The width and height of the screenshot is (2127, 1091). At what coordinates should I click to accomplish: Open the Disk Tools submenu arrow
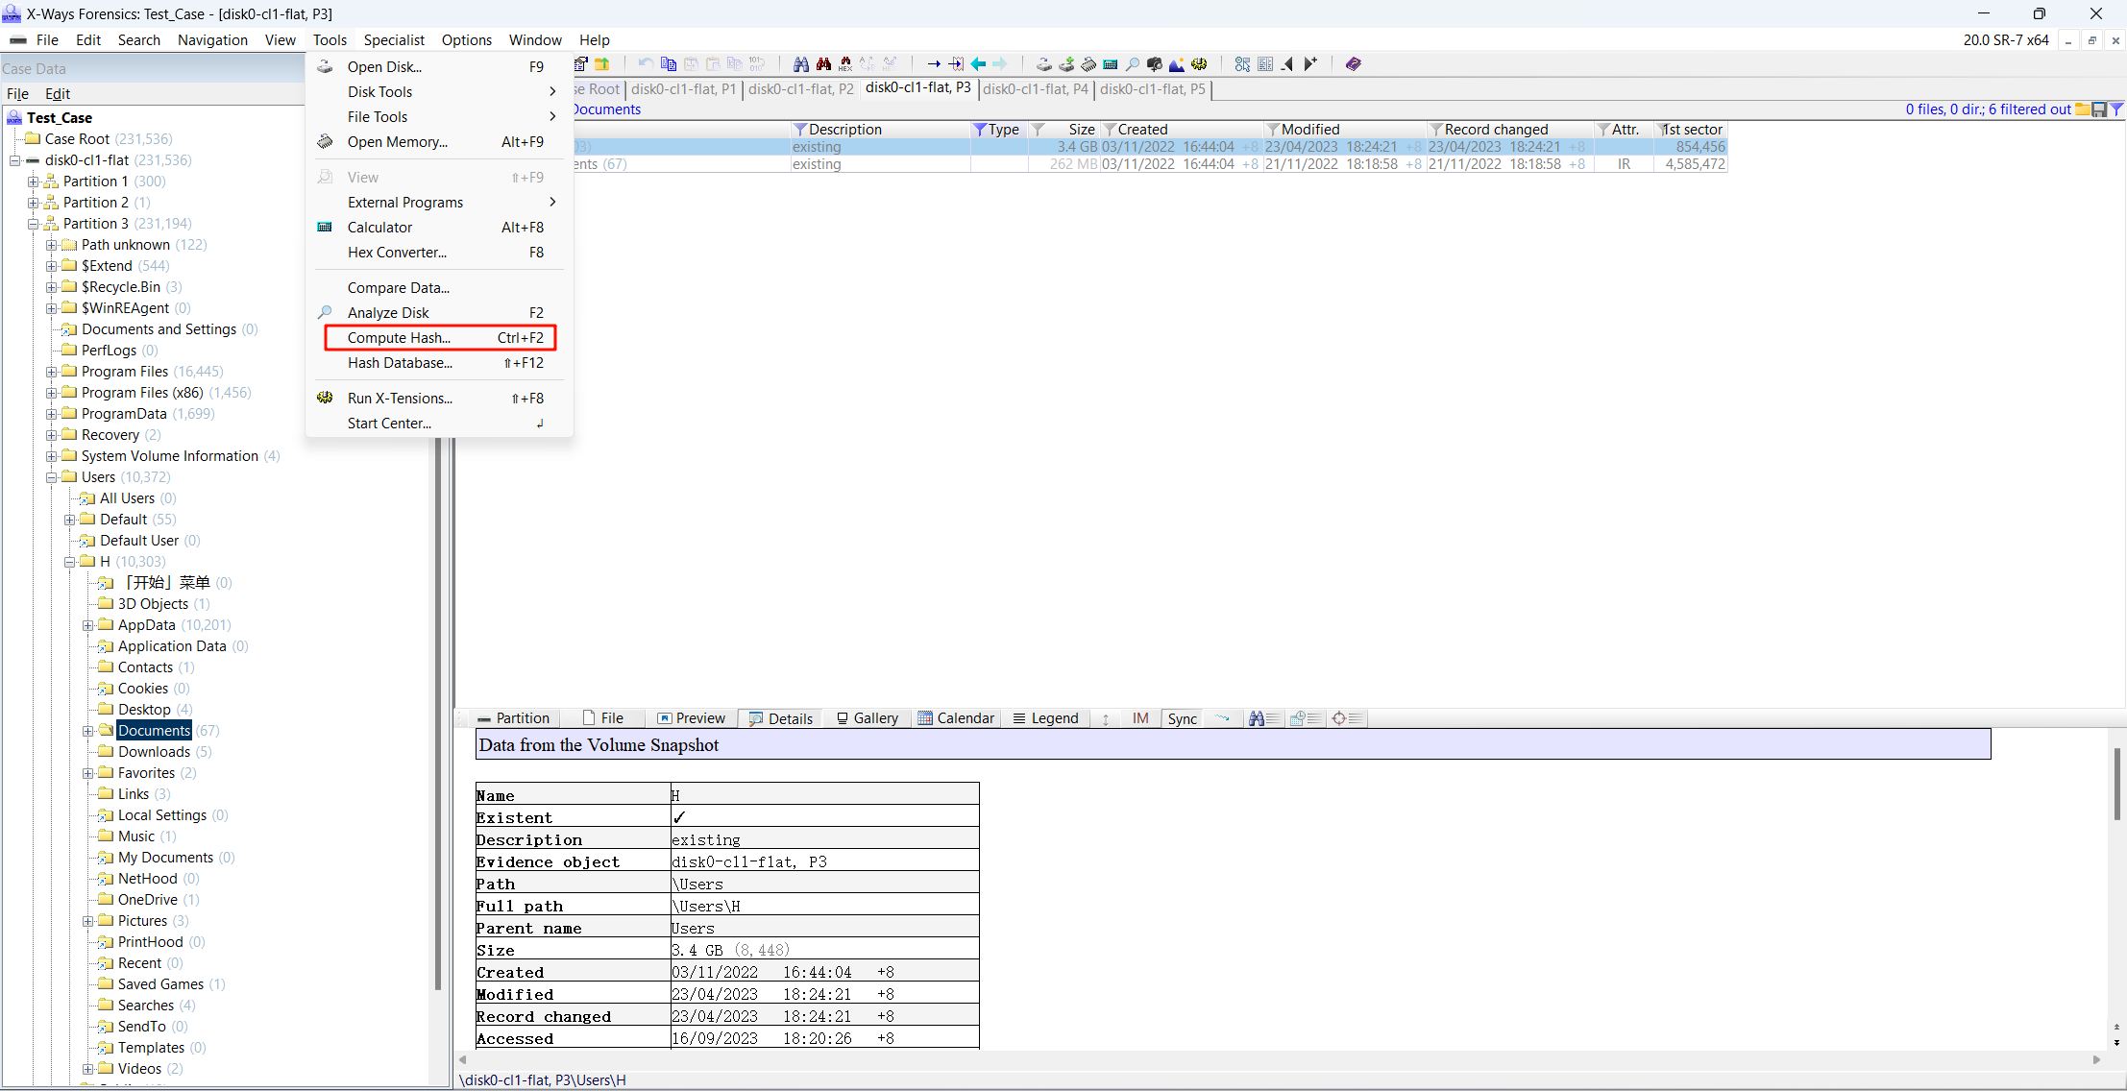click(552, 91)
